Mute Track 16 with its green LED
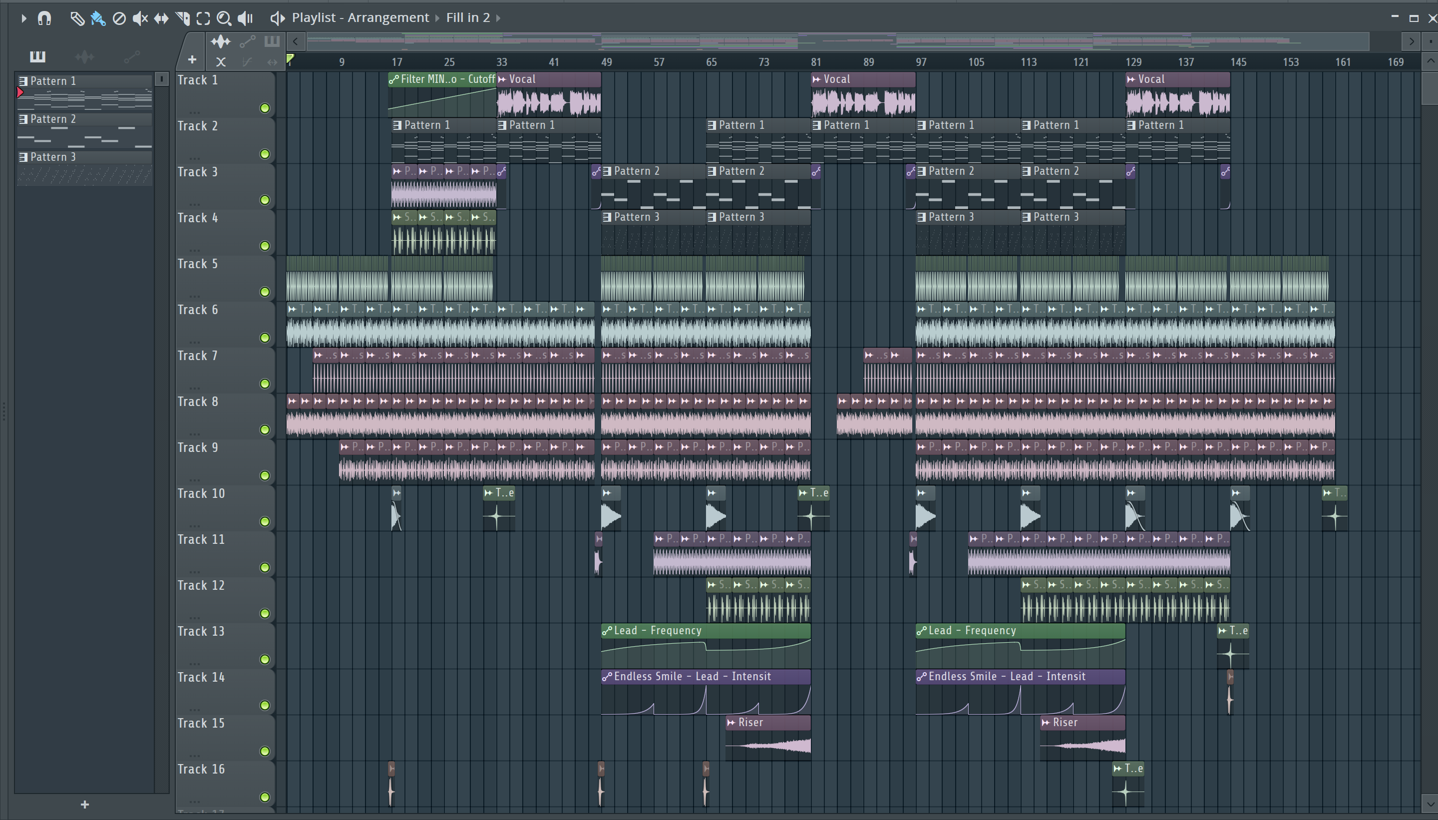1438x820 pixels. [x=265, y=797]
